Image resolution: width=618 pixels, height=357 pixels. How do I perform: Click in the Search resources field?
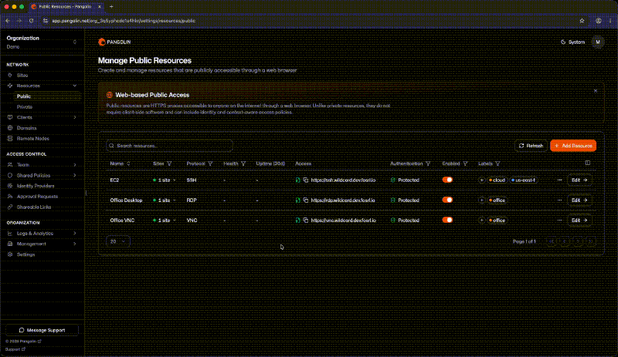click(x=169, y=146)
